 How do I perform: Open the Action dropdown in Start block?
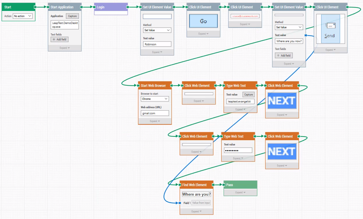coord(23,16)
